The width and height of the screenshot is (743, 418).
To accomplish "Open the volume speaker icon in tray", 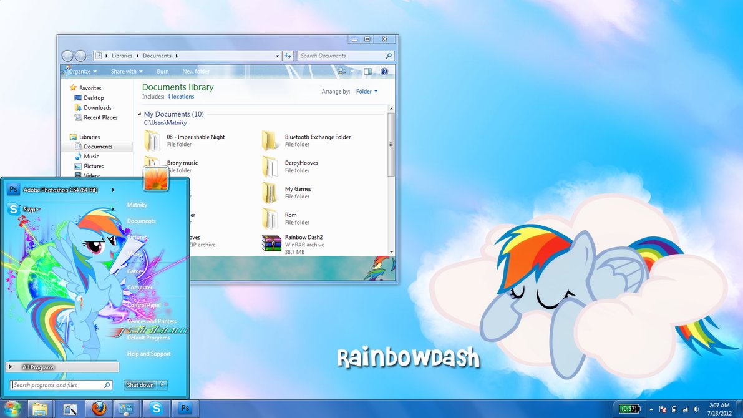I will [696, 409].
